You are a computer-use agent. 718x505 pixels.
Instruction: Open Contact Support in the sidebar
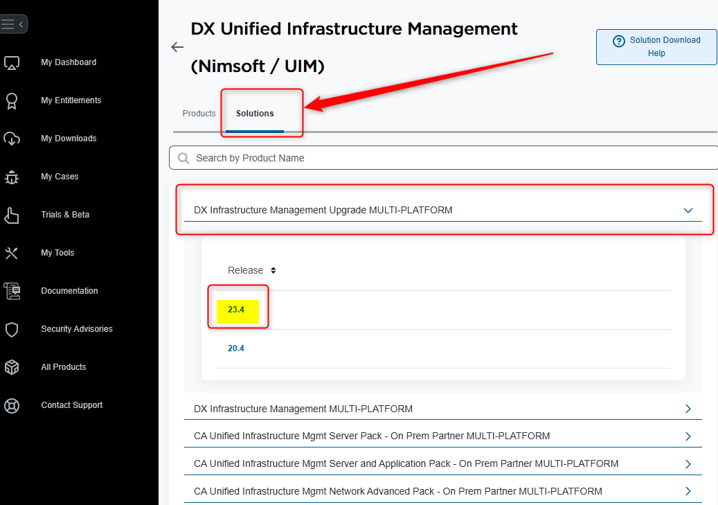pyautogui.click(x=71, y=405)
